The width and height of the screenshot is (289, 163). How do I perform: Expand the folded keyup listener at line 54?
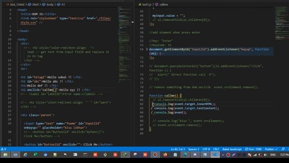pos(147,49)
